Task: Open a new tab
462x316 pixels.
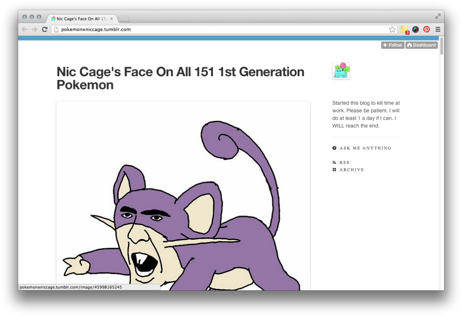Action: 124,19
